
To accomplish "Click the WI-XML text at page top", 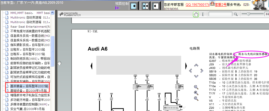I will (x=93, y=31).
